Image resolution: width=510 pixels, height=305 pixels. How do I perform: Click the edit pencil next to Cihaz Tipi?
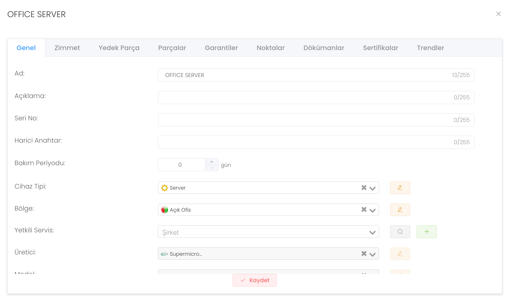(400, 188)
